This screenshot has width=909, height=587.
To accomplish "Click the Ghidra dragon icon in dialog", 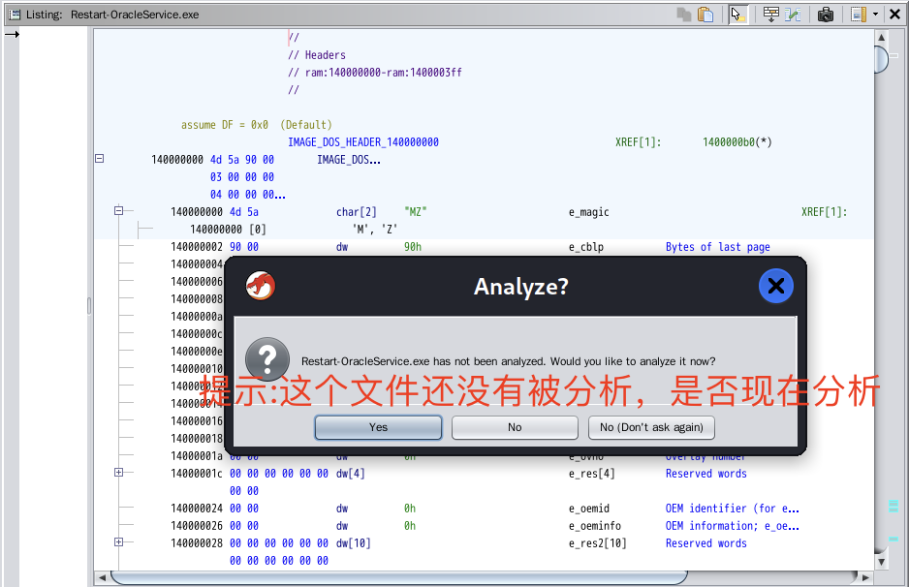I will pyautogui.click(x=260, y=286).
